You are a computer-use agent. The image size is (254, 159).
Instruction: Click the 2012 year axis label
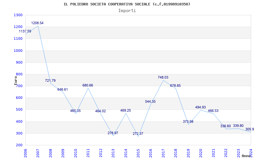point(101,153)
